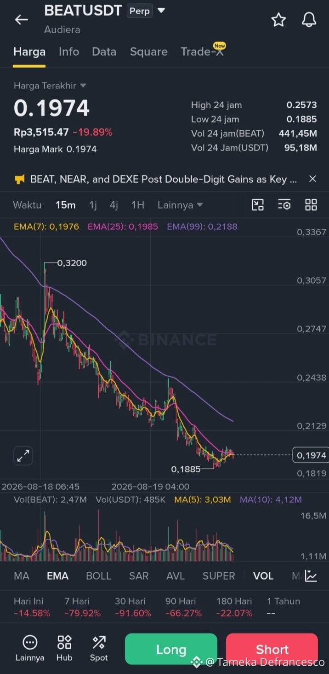Go back using the left arrow
Image resolution: width=329 pixels, height=674 pixels.
(21, 19)
